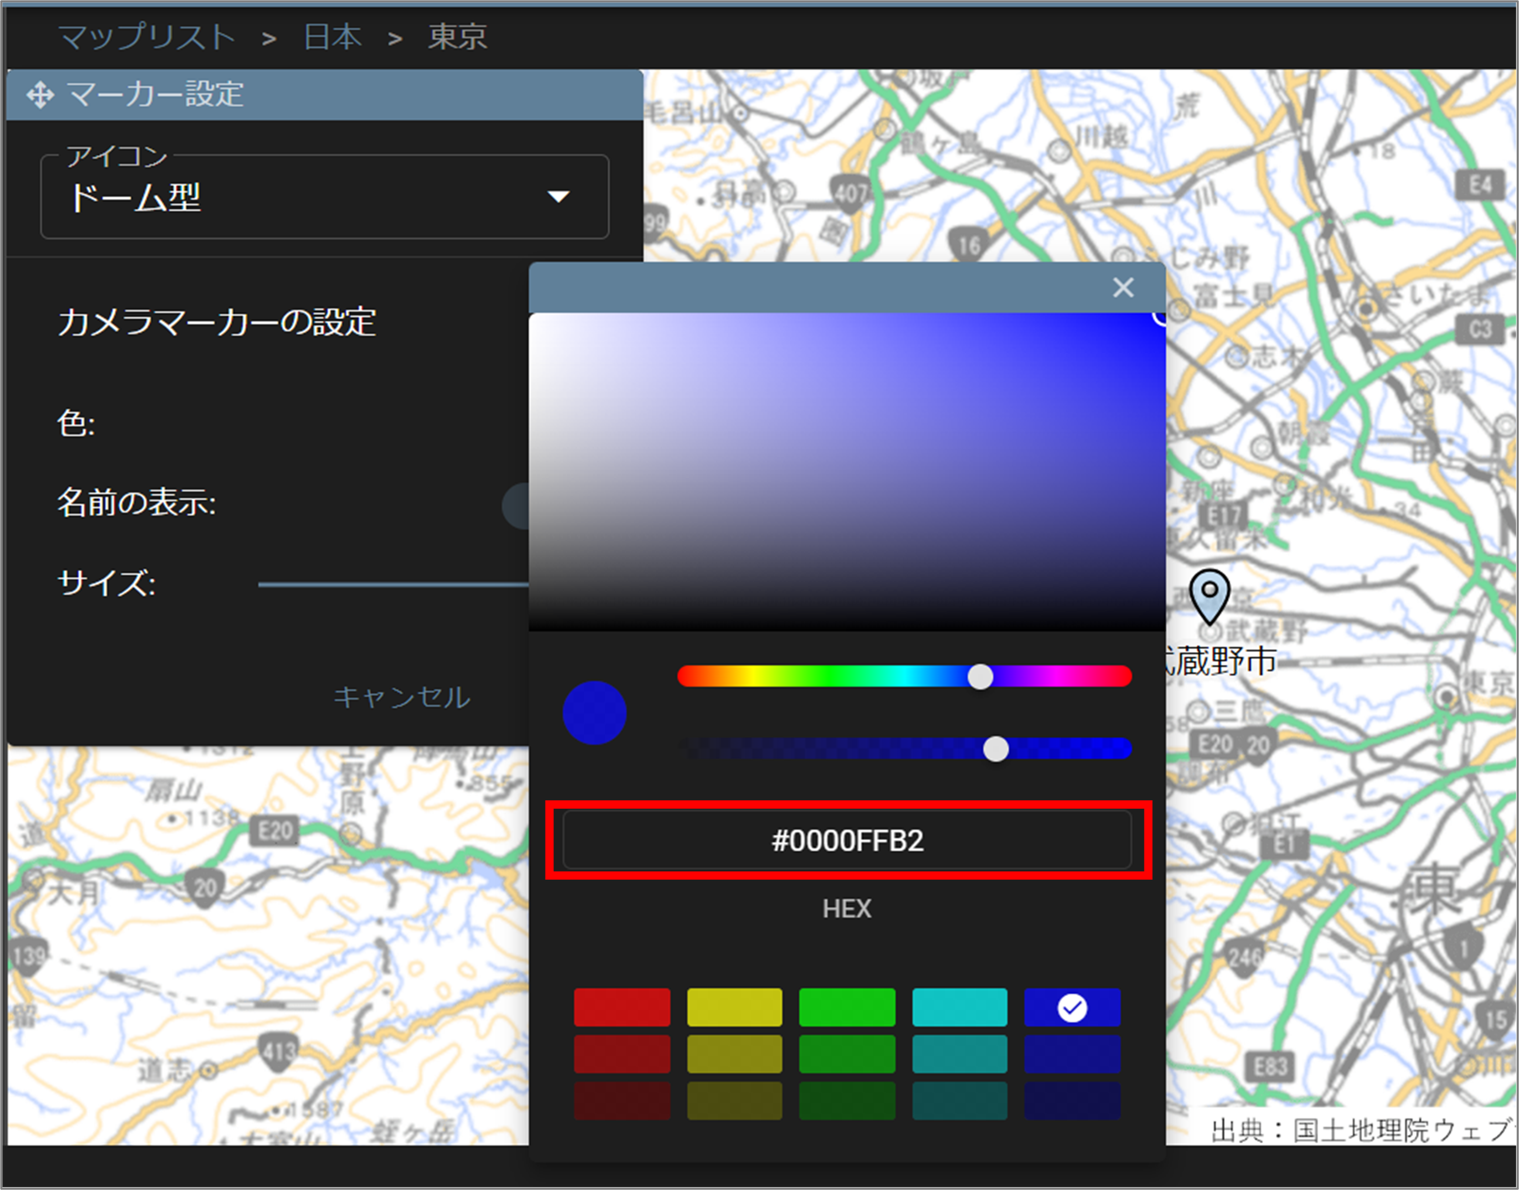Pick the dark maroon swatch in bottom row
This screenshot has height=1190, width=1519.
pos(622,1100)
